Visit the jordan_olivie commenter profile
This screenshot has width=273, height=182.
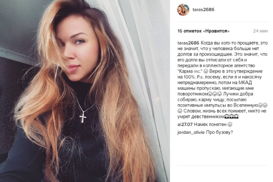pyautogui.click(x=191, y=132)
